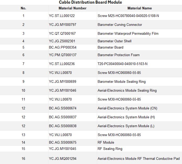Select row number 16 cell

[x=23, y=159]
